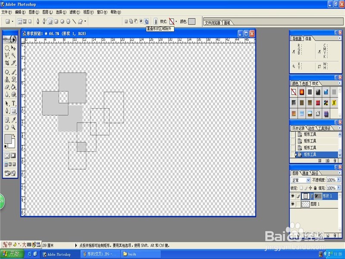Click the 开始 Start button
345x259 pixels.
coord(12,254)
